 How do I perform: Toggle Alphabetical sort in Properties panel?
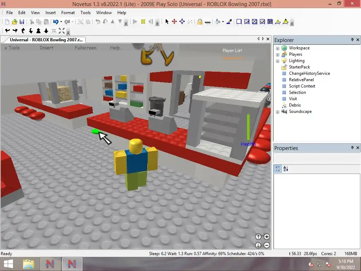286,169
